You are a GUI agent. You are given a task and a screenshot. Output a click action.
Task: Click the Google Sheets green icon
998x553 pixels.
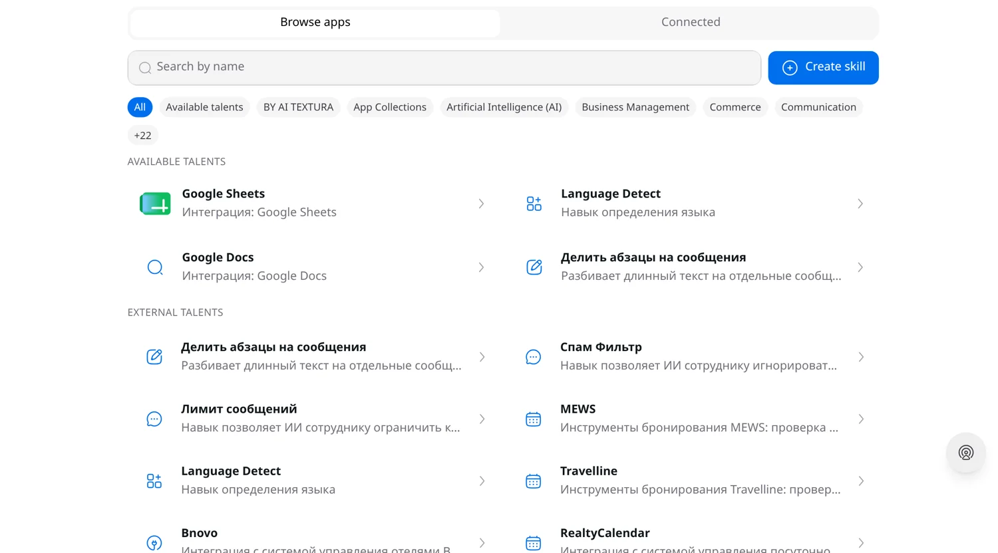[x=155, y=203]
